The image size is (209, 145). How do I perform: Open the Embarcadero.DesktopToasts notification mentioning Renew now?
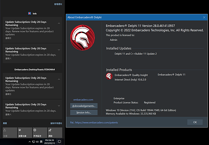point(32,86)
